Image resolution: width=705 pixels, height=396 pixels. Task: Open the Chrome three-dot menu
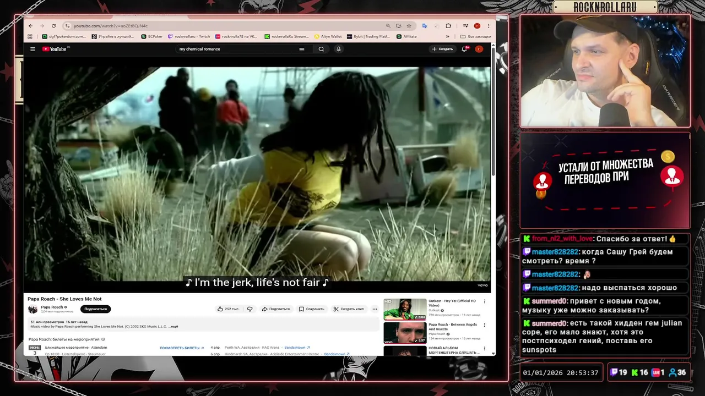tap(489, 26)
